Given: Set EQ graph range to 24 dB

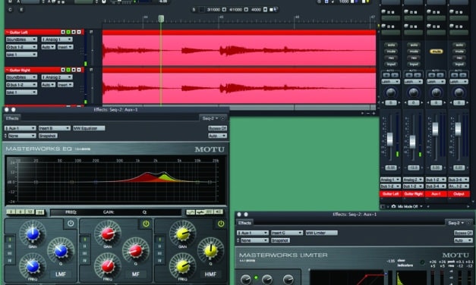Looking at the screenshot, I should (x=39, y=212).
